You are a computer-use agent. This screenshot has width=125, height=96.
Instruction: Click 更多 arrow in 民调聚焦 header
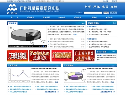pyautogui.click(x=82, y=23)
